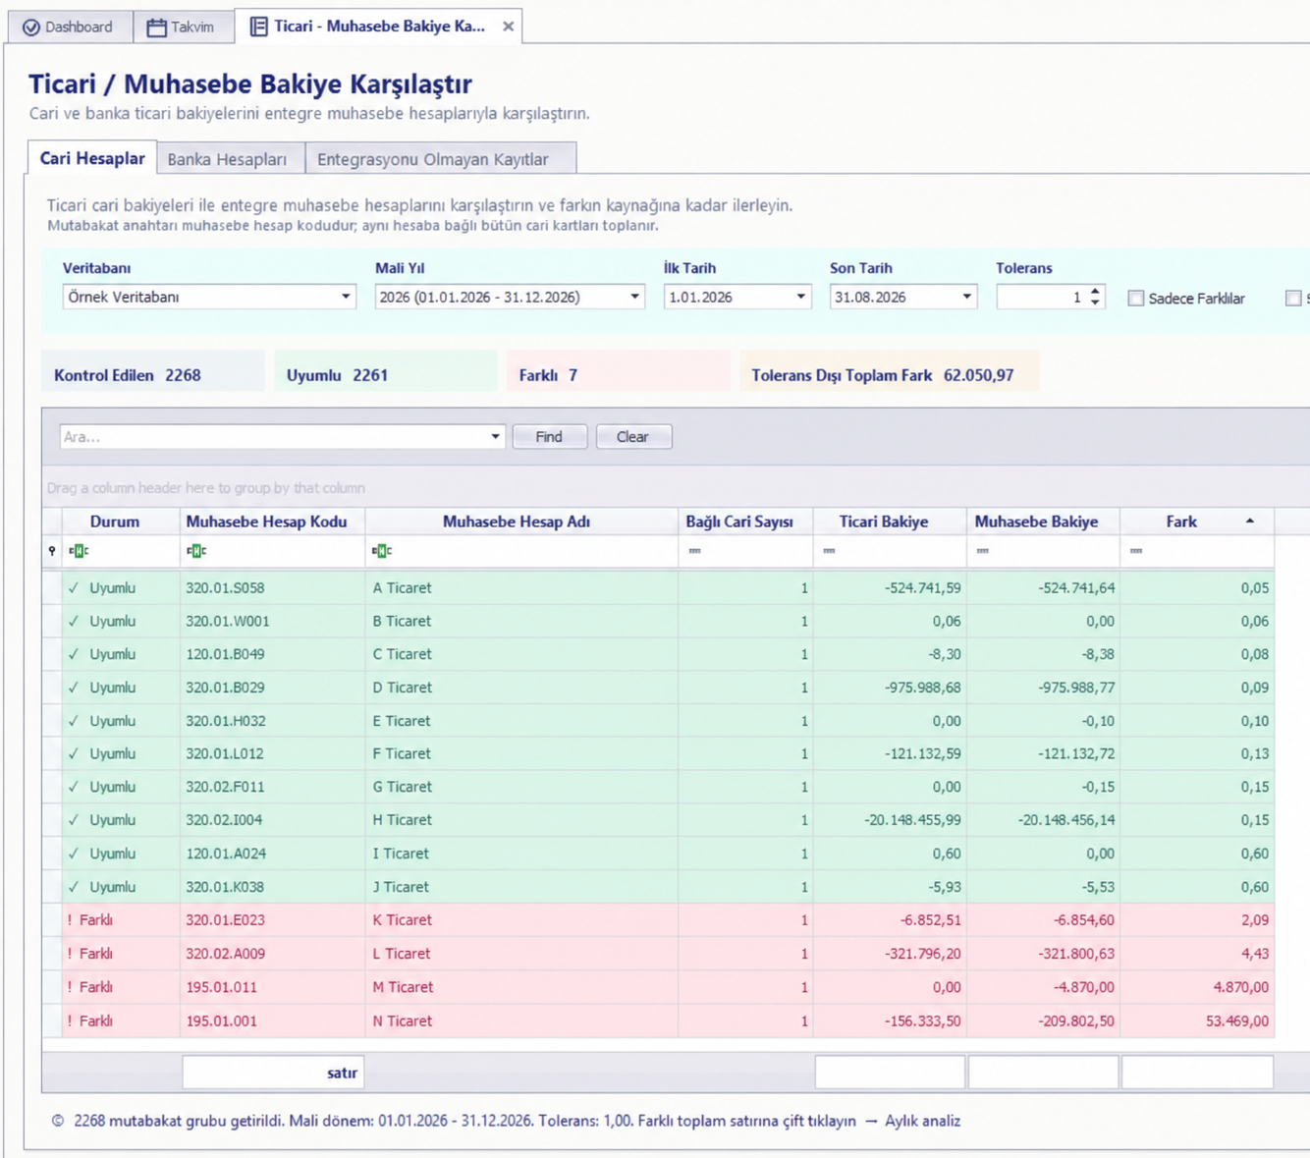
Task: Open the Bağlı Cari Sayısı filter equals icon
Action: 694,551
